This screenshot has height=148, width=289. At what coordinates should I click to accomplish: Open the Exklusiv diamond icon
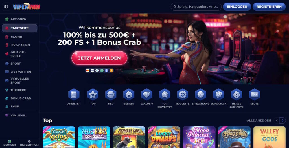[147, 95]
